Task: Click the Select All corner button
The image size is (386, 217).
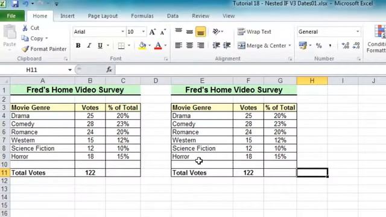Action: pos(5,81)
